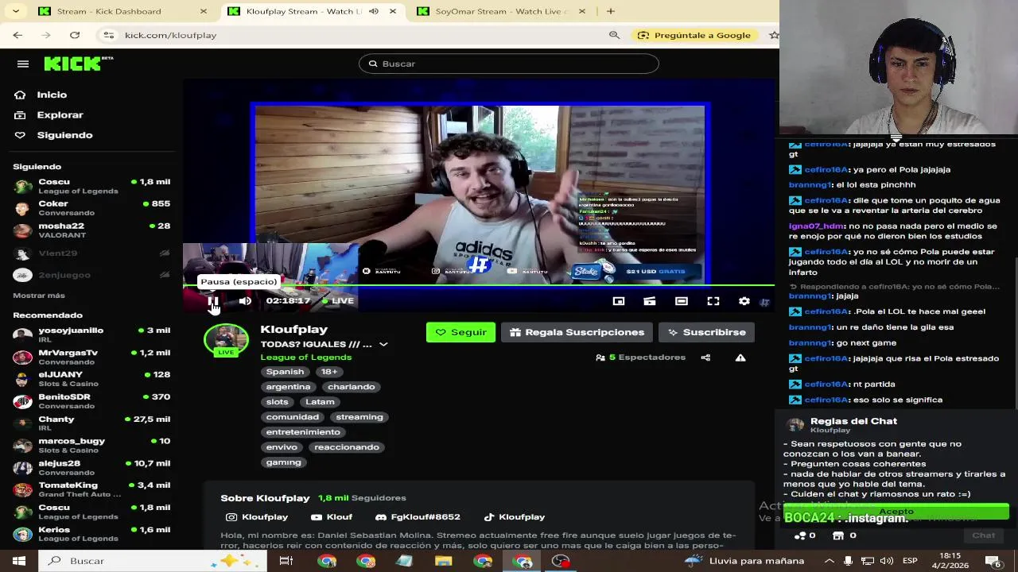Switch to SoyOmar Stream browser tab
Image resolution: width=1018 pixels, height=572 pixels.
[501, 11]
